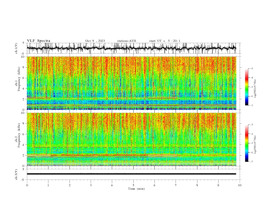Click the ch.2 colorbar log(PSD) label

point(255,145)
